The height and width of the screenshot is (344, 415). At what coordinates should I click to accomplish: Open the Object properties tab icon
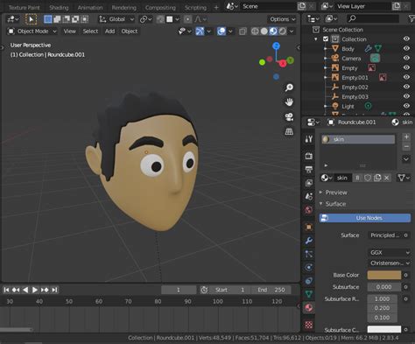click(x=309, y=227)
